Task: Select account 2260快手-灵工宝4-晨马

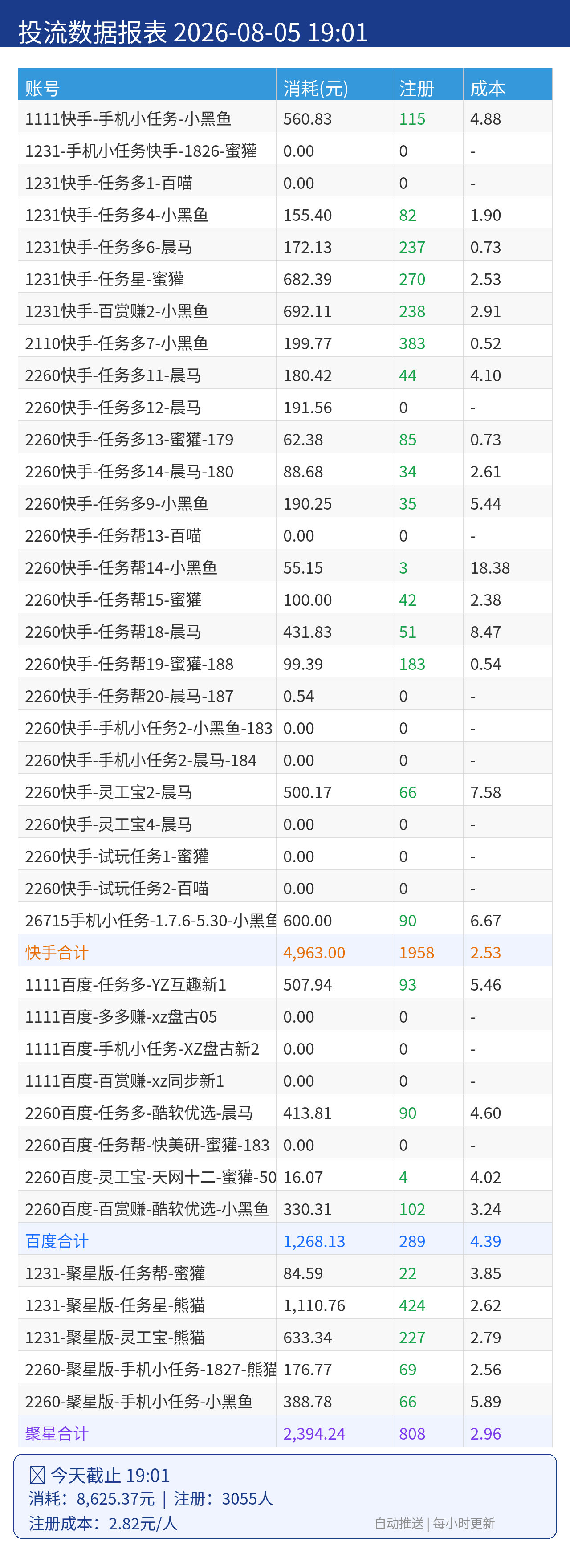Action: (x=109, y=824)
